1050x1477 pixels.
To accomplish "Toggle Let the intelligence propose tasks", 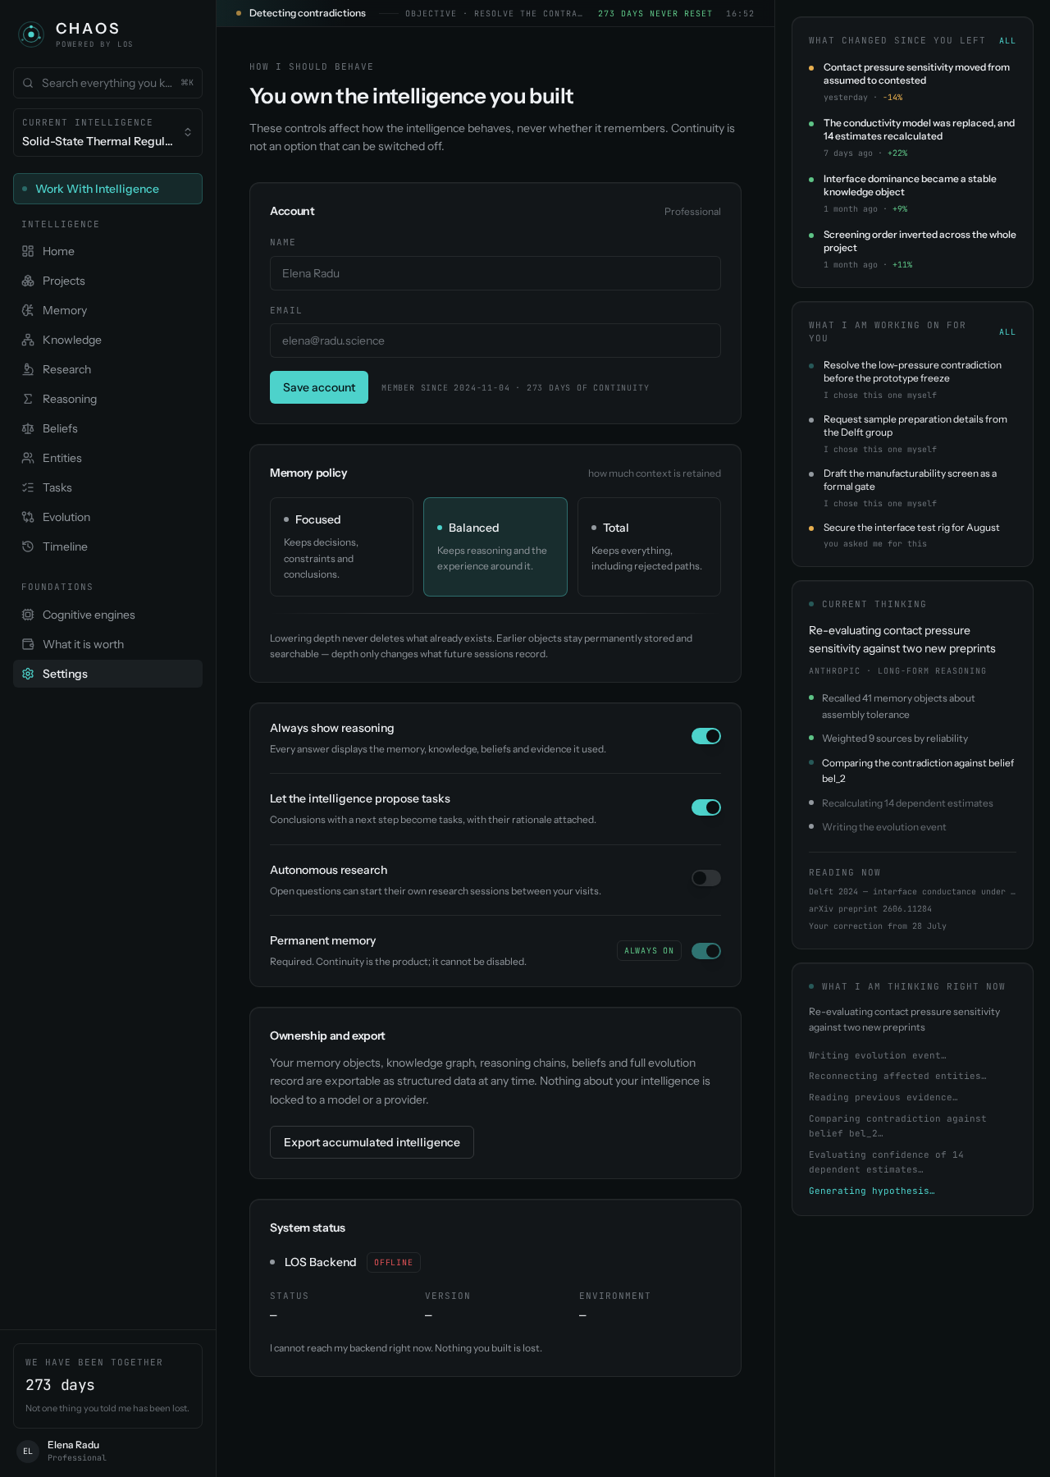I will coord(706,807).
